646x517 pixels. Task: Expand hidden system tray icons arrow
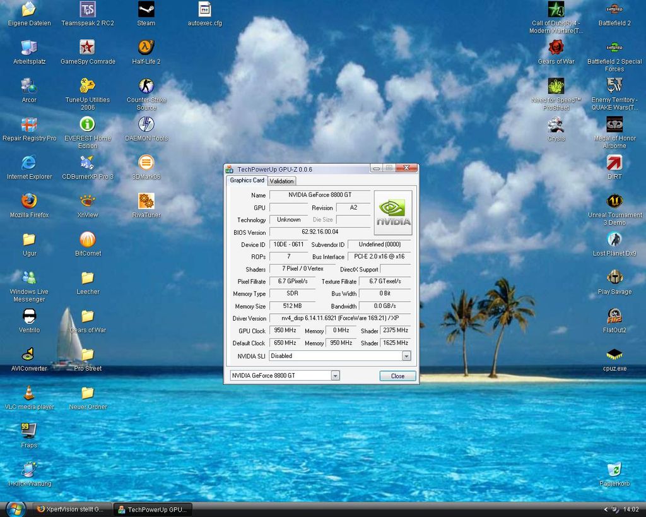605,509
